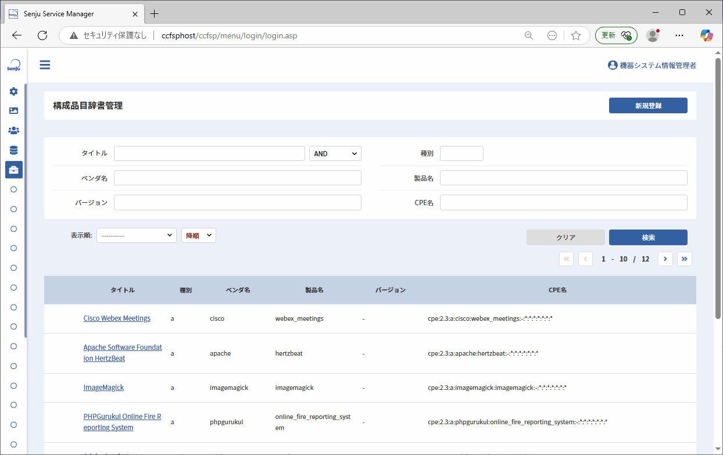Focus the ベンダ名 input field

[238, 178]
